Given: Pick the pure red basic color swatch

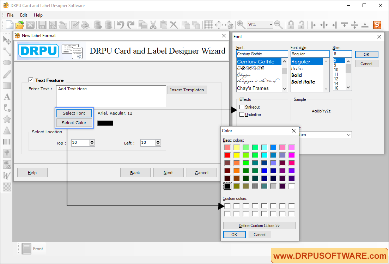Looking at the screenshot, I should [x=227, y=155].
